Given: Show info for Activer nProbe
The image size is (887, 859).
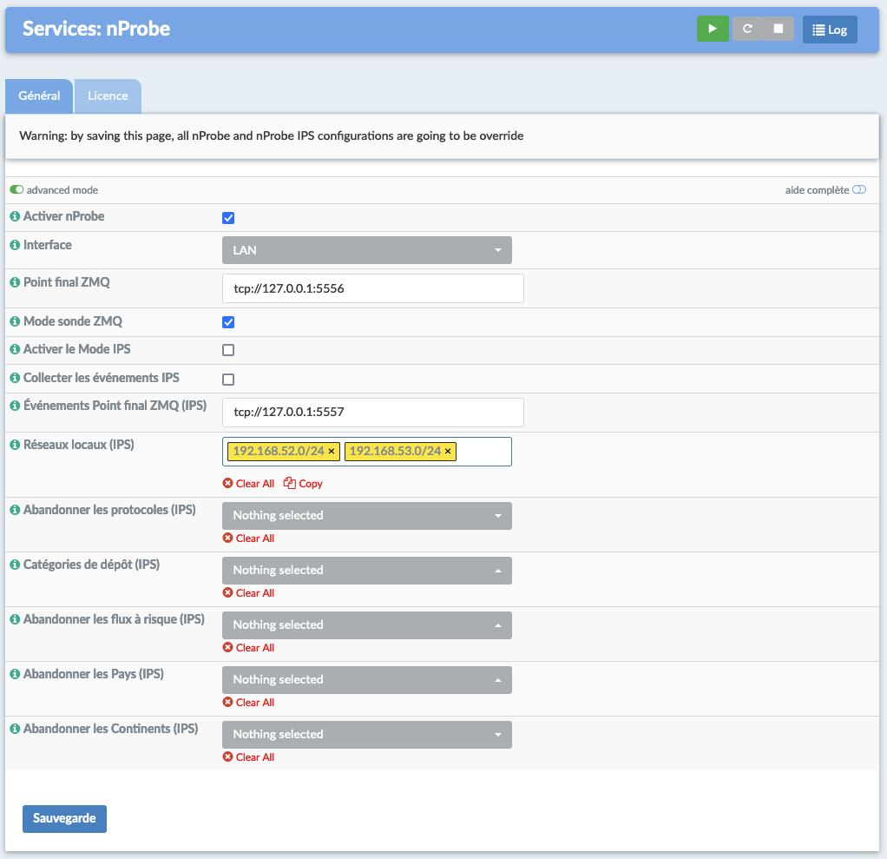Looking at the screenshot, I should [16, 216].
